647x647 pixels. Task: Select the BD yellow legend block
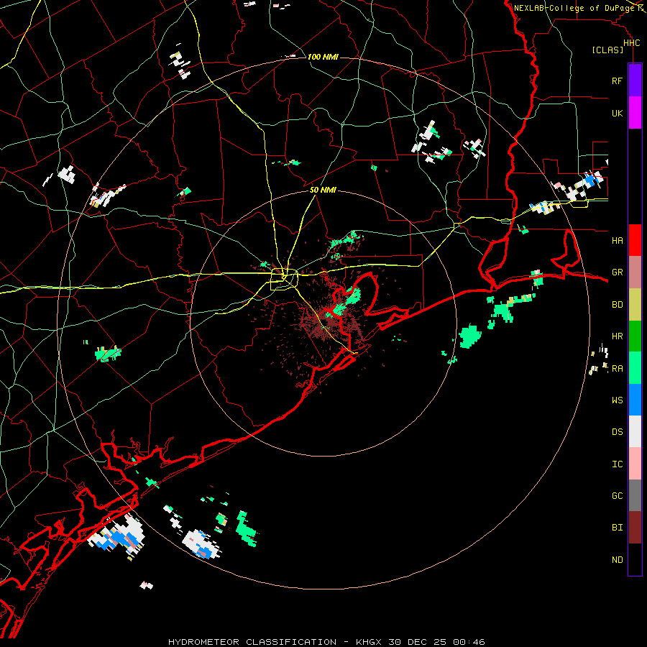pyautogui.click(x=635, y=305)
